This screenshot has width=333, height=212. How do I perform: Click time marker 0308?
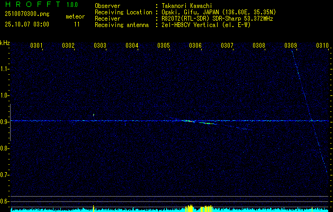[259, 45]
